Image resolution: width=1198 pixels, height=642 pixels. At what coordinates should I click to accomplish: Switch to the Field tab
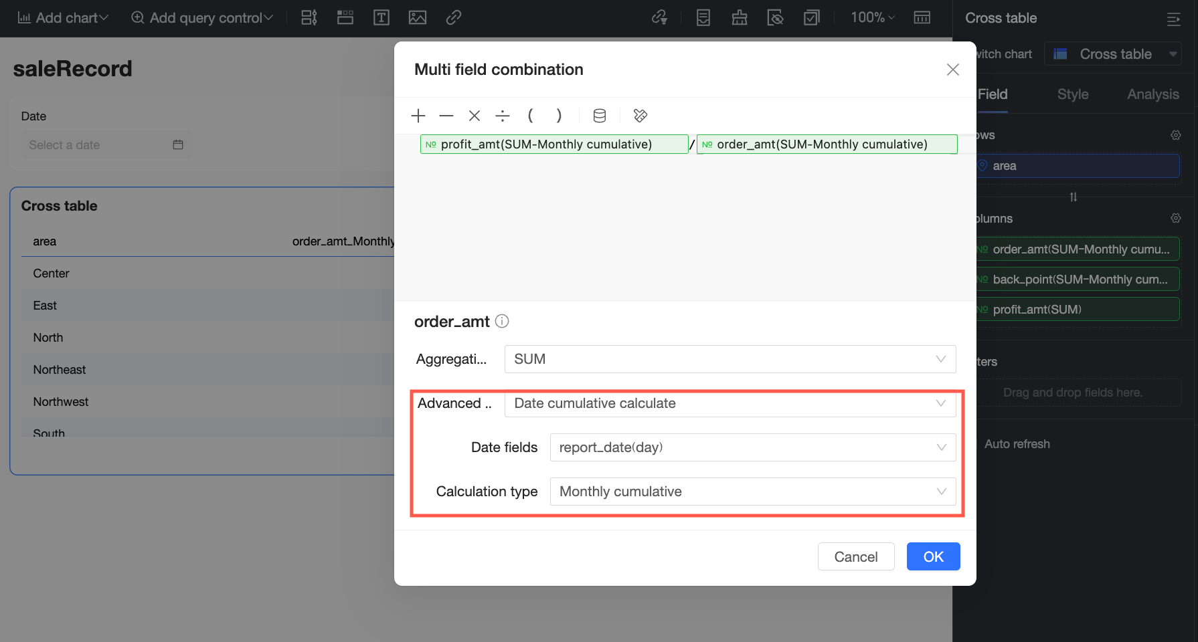[993, 94]
